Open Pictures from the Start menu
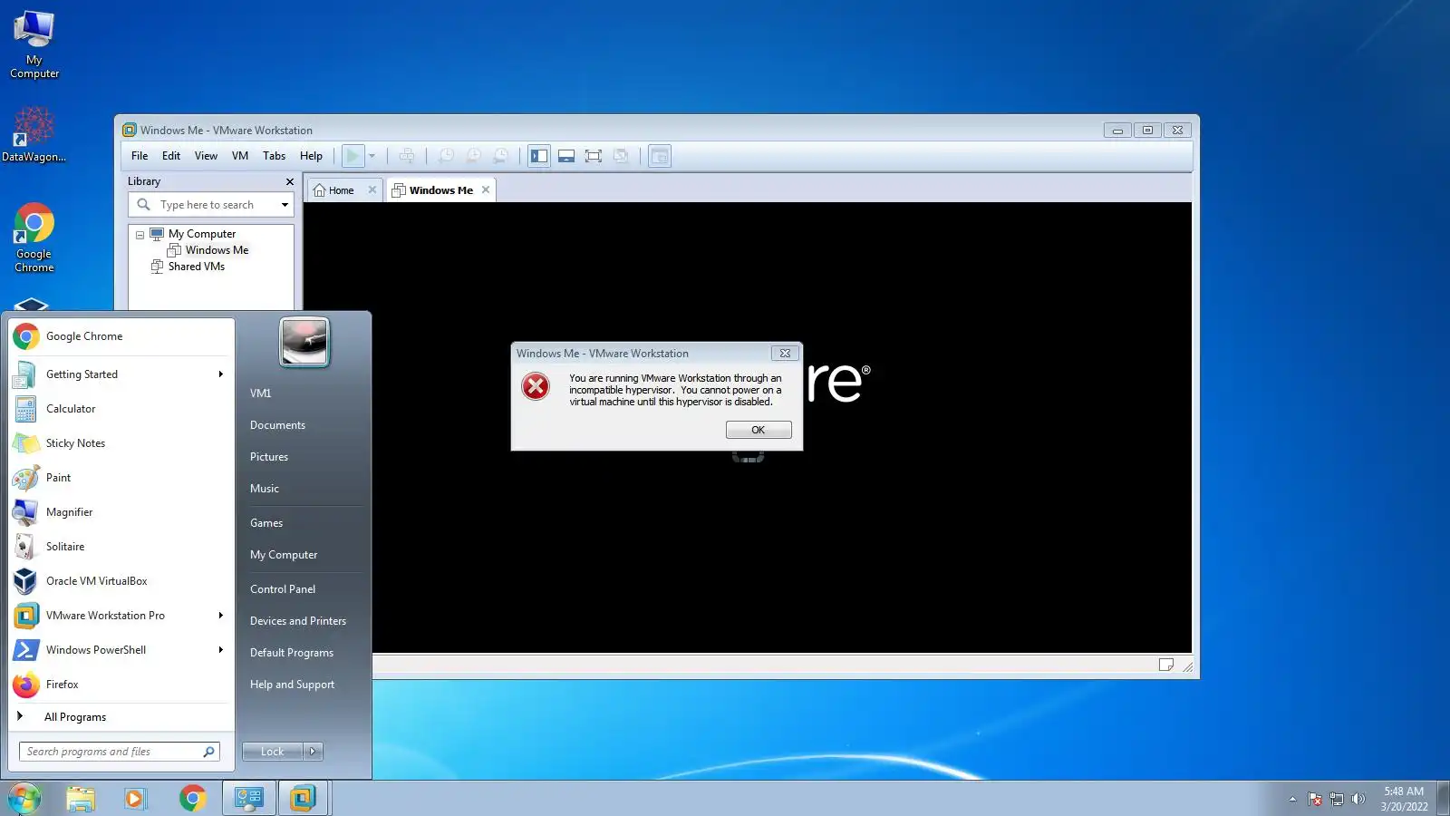The height and width of the screenshot is (816, 1450). click(269, 457)
